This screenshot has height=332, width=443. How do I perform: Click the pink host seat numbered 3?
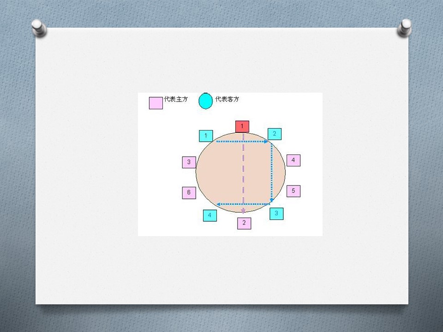point(189,162)
